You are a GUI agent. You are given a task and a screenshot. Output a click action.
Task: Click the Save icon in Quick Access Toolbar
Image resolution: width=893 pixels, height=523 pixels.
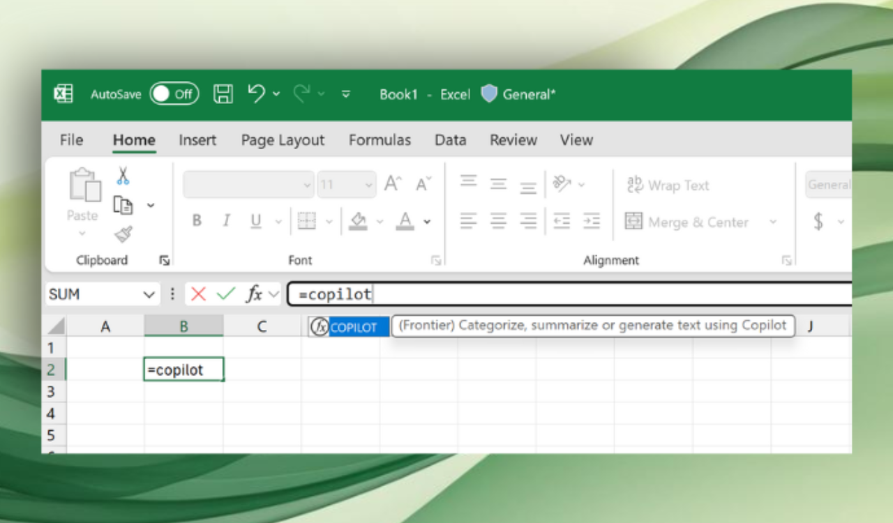point(223,94)
